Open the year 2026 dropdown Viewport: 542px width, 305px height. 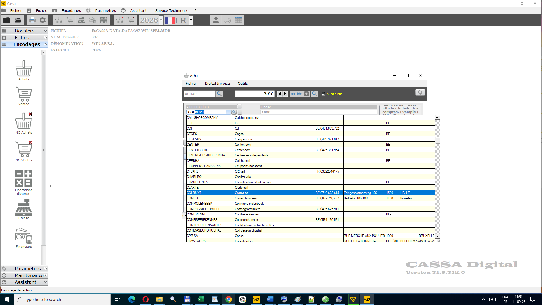[161, 20]
